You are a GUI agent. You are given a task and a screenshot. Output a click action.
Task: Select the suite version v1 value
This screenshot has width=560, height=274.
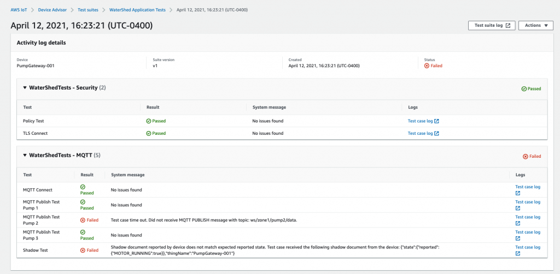pyautogui.click(x=155, y=66)
